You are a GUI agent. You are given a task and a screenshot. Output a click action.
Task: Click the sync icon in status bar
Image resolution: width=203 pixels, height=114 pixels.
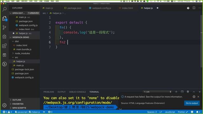44,112
